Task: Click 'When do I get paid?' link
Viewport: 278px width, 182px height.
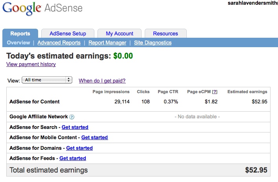Action: [102, 81]
